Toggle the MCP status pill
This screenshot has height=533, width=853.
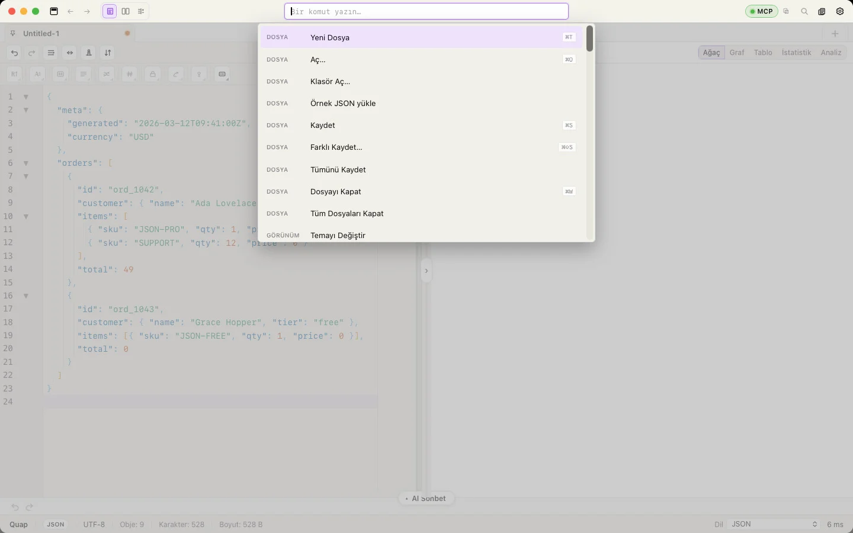click(761, 11)
